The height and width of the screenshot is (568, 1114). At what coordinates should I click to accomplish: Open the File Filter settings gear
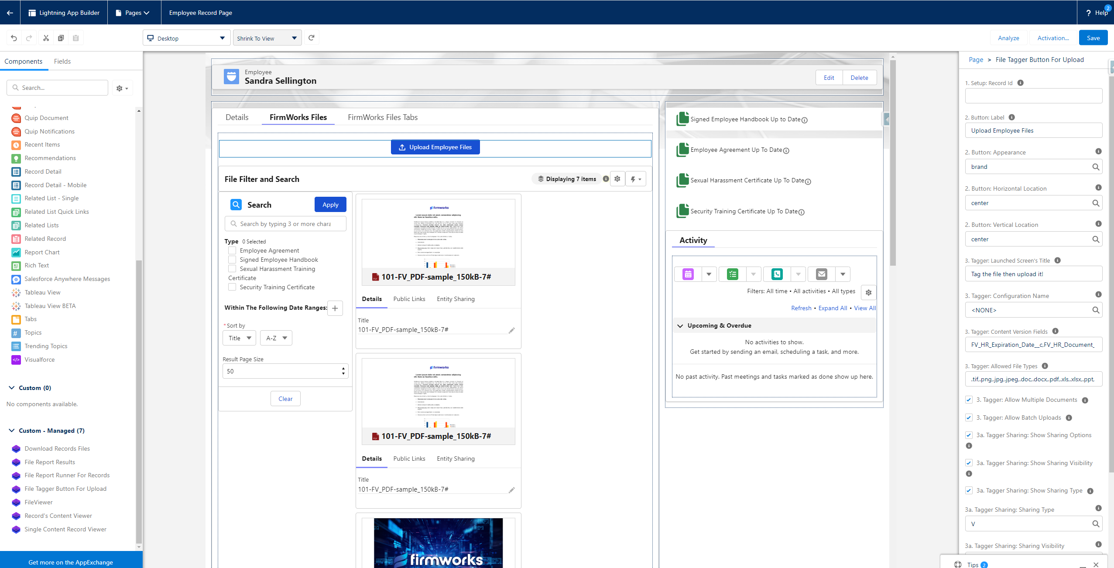click(617, 179)
